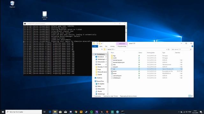
Task: Sort files by the Endringsdato column header
Action: [x=151, y=53]
